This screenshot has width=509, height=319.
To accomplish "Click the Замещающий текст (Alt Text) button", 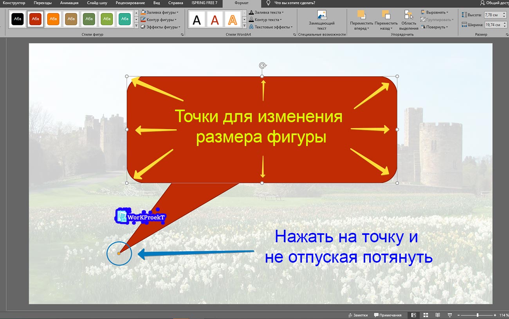I will point(322,19).
